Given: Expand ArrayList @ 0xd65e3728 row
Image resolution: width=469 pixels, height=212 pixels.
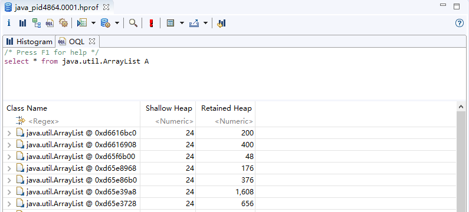Looking at the screenshot, I should pos(9,204).
